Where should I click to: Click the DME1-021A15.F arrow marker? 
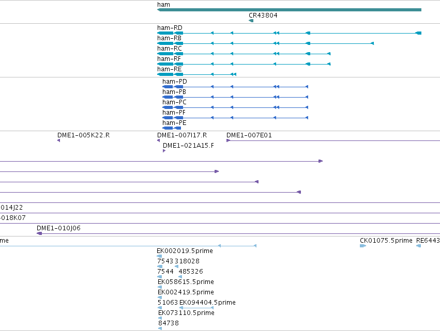click(164, 151)
